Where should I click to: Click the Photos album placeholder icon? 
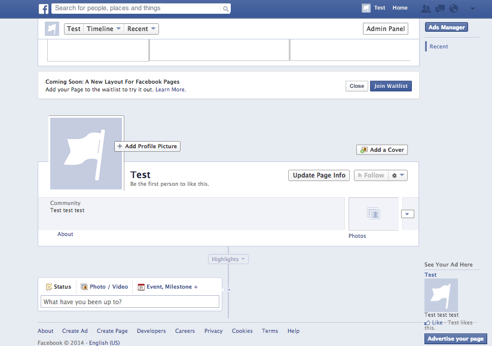[x=374, y=213]
